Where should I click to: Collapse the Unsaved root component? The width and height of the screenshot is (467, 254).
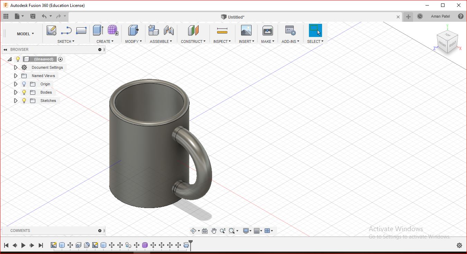[10, 59]
